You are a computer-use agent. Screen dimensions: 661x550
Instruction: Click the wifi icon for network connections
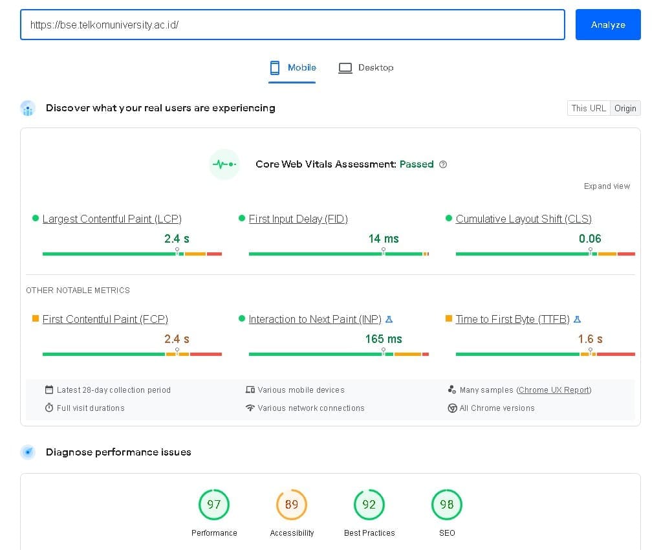pyautogui.click(x=250, y=408)
